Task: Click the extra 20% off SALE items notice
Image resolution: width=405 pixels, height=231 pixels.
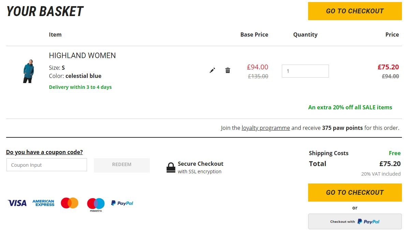Action: 350,107
